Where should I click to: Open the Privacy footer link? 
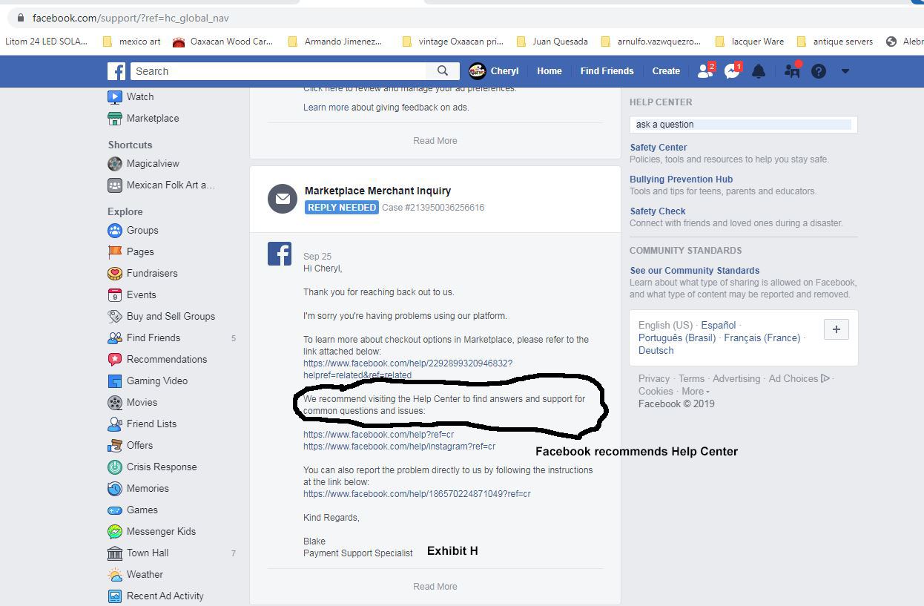tap(654, 379)
